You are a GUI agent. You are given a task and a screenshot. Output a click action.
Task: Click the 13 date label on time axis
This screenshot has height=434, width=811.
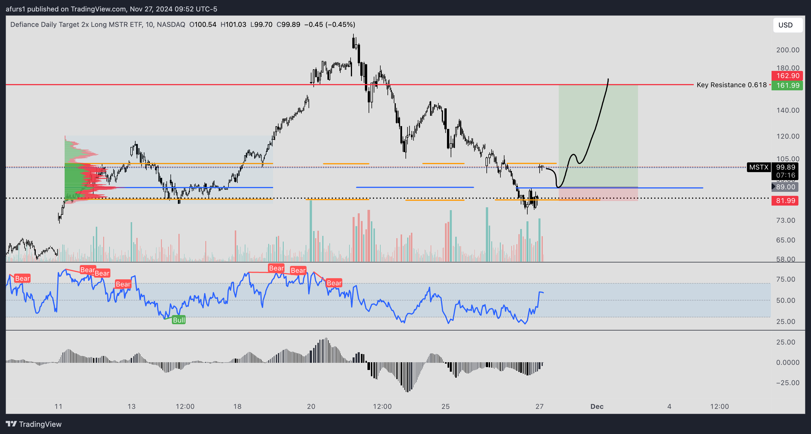[x=132, y=406]
